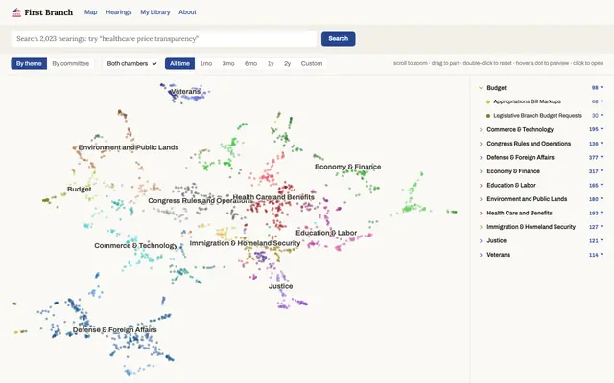
Task: Filter by Education & Labor funnel icon
Action: tap(602, 185)
